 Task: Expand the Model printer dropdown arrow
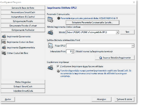(x=117, y=32)
